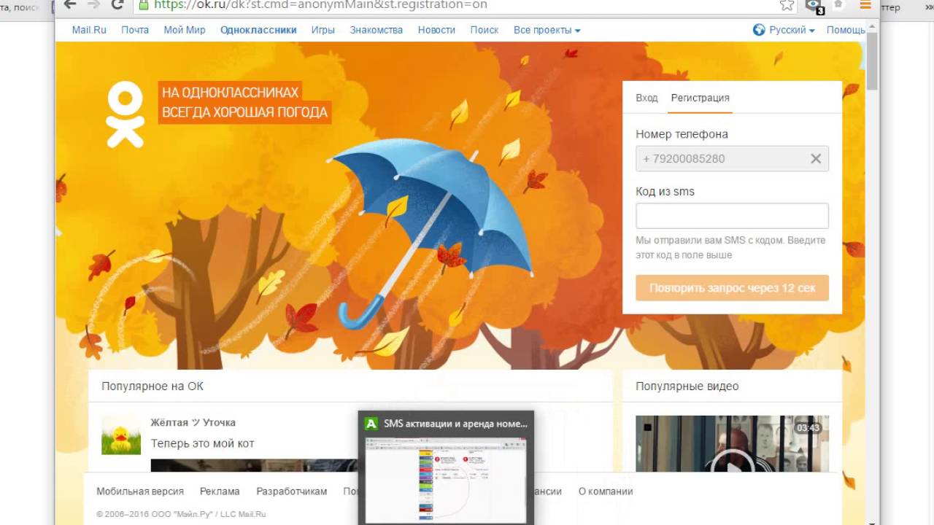
Task: Switch to the Вход tab
Action: [647, 98]
